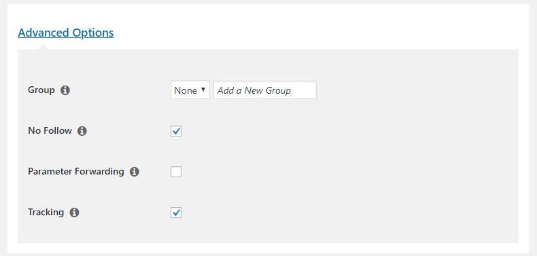537x256 pixels.
Task: Click the Add a New Group placeholder text
Action: [254, 91]
